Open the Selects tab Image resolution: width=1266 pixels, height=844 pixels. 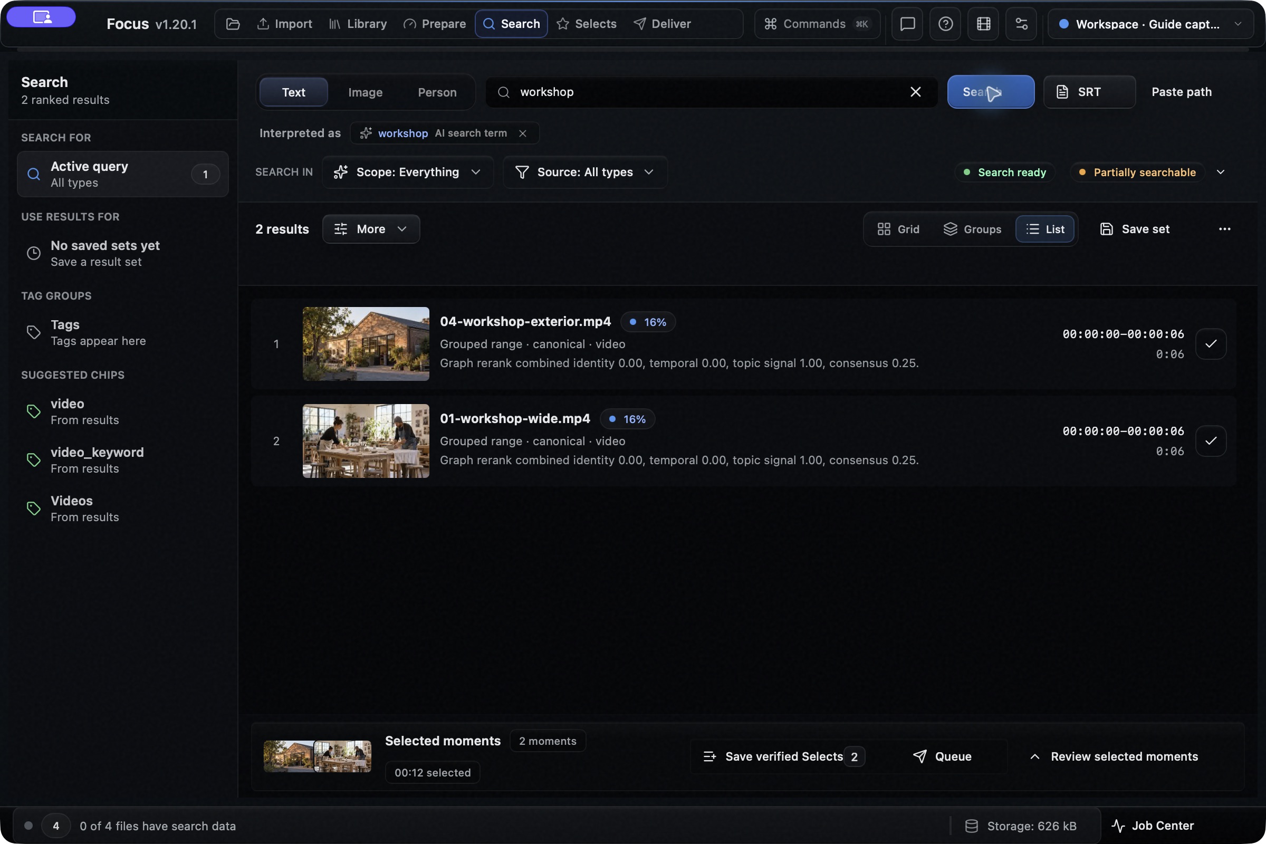click(x=586, y=24)
